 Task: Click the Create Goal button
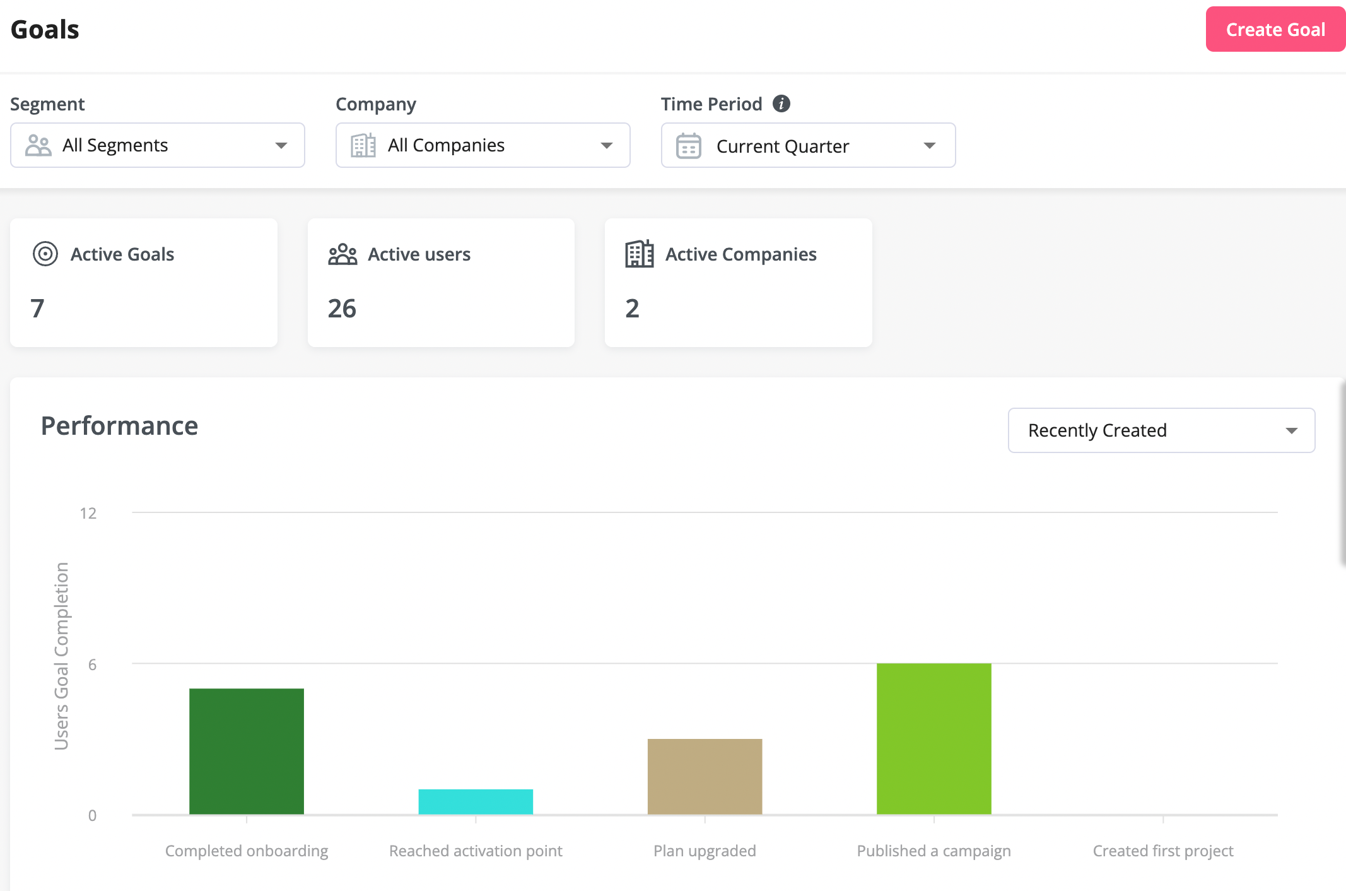tap(1275, 29)
